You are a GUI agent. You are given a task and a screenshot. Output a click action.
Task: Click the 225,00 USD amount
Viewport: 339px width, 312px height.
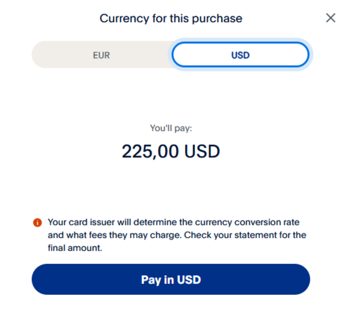click(171, 151)
